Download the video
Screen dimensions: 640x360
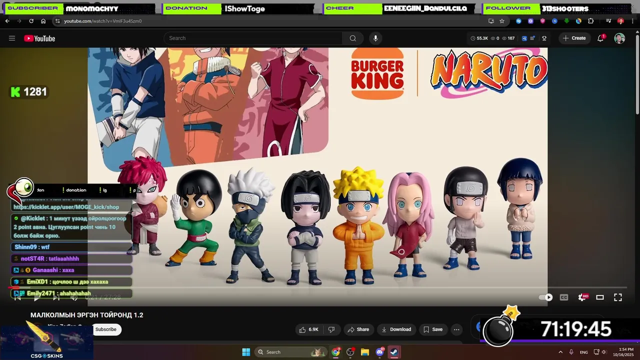(x=396, y=329)
